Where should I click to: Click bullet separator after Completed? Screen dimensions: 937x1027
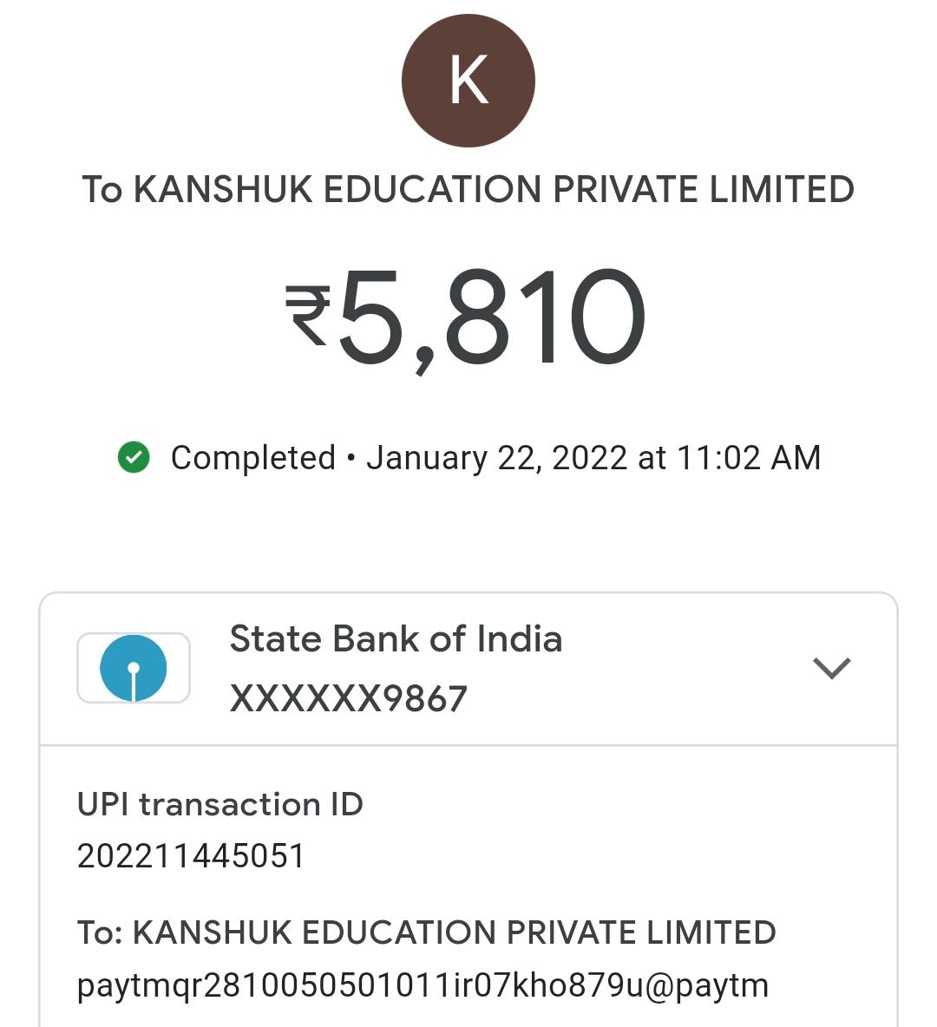[351, 458]
